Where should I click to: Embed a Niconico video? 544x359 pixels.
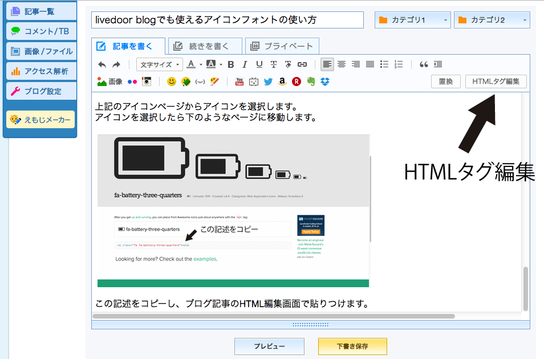pos(254,82)
